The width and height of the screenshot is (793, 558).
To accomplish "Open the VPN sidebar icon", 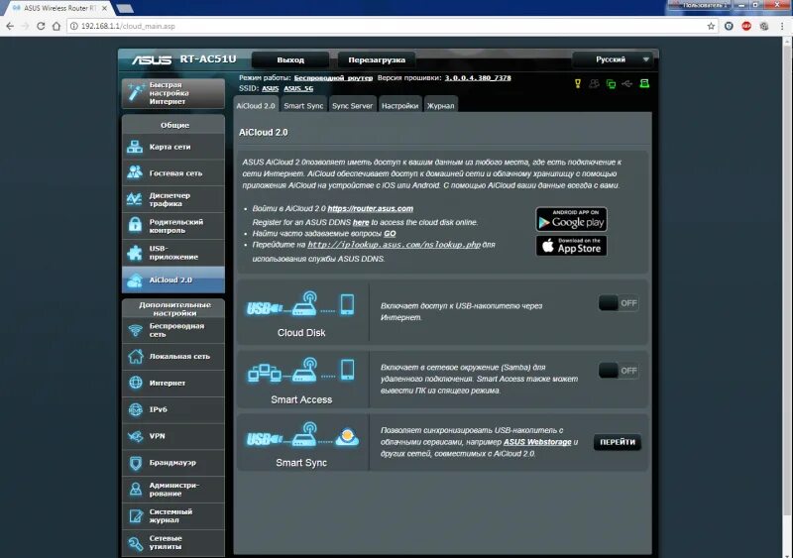I will point(135,435).
